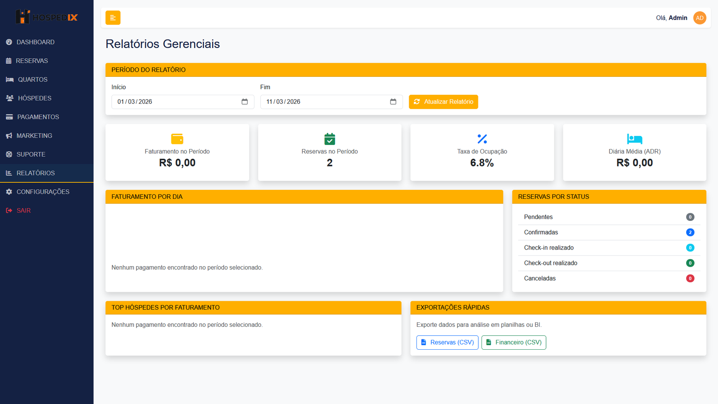Open the Reservas menu entry

click(32, 61)
